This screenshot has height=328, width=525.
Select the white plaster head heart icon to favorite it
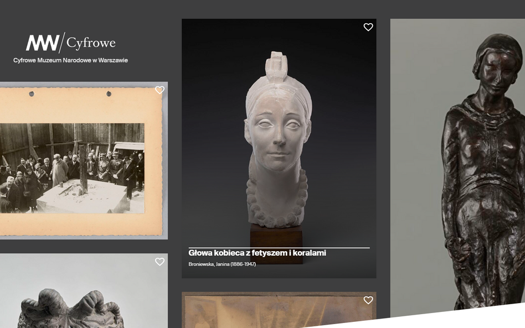(368, 27)
